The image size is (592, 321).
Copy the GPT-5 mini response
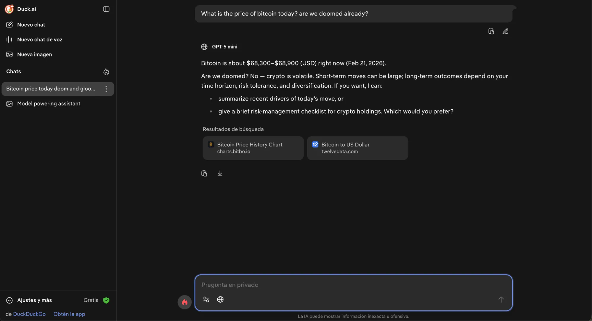click(204, 173)
